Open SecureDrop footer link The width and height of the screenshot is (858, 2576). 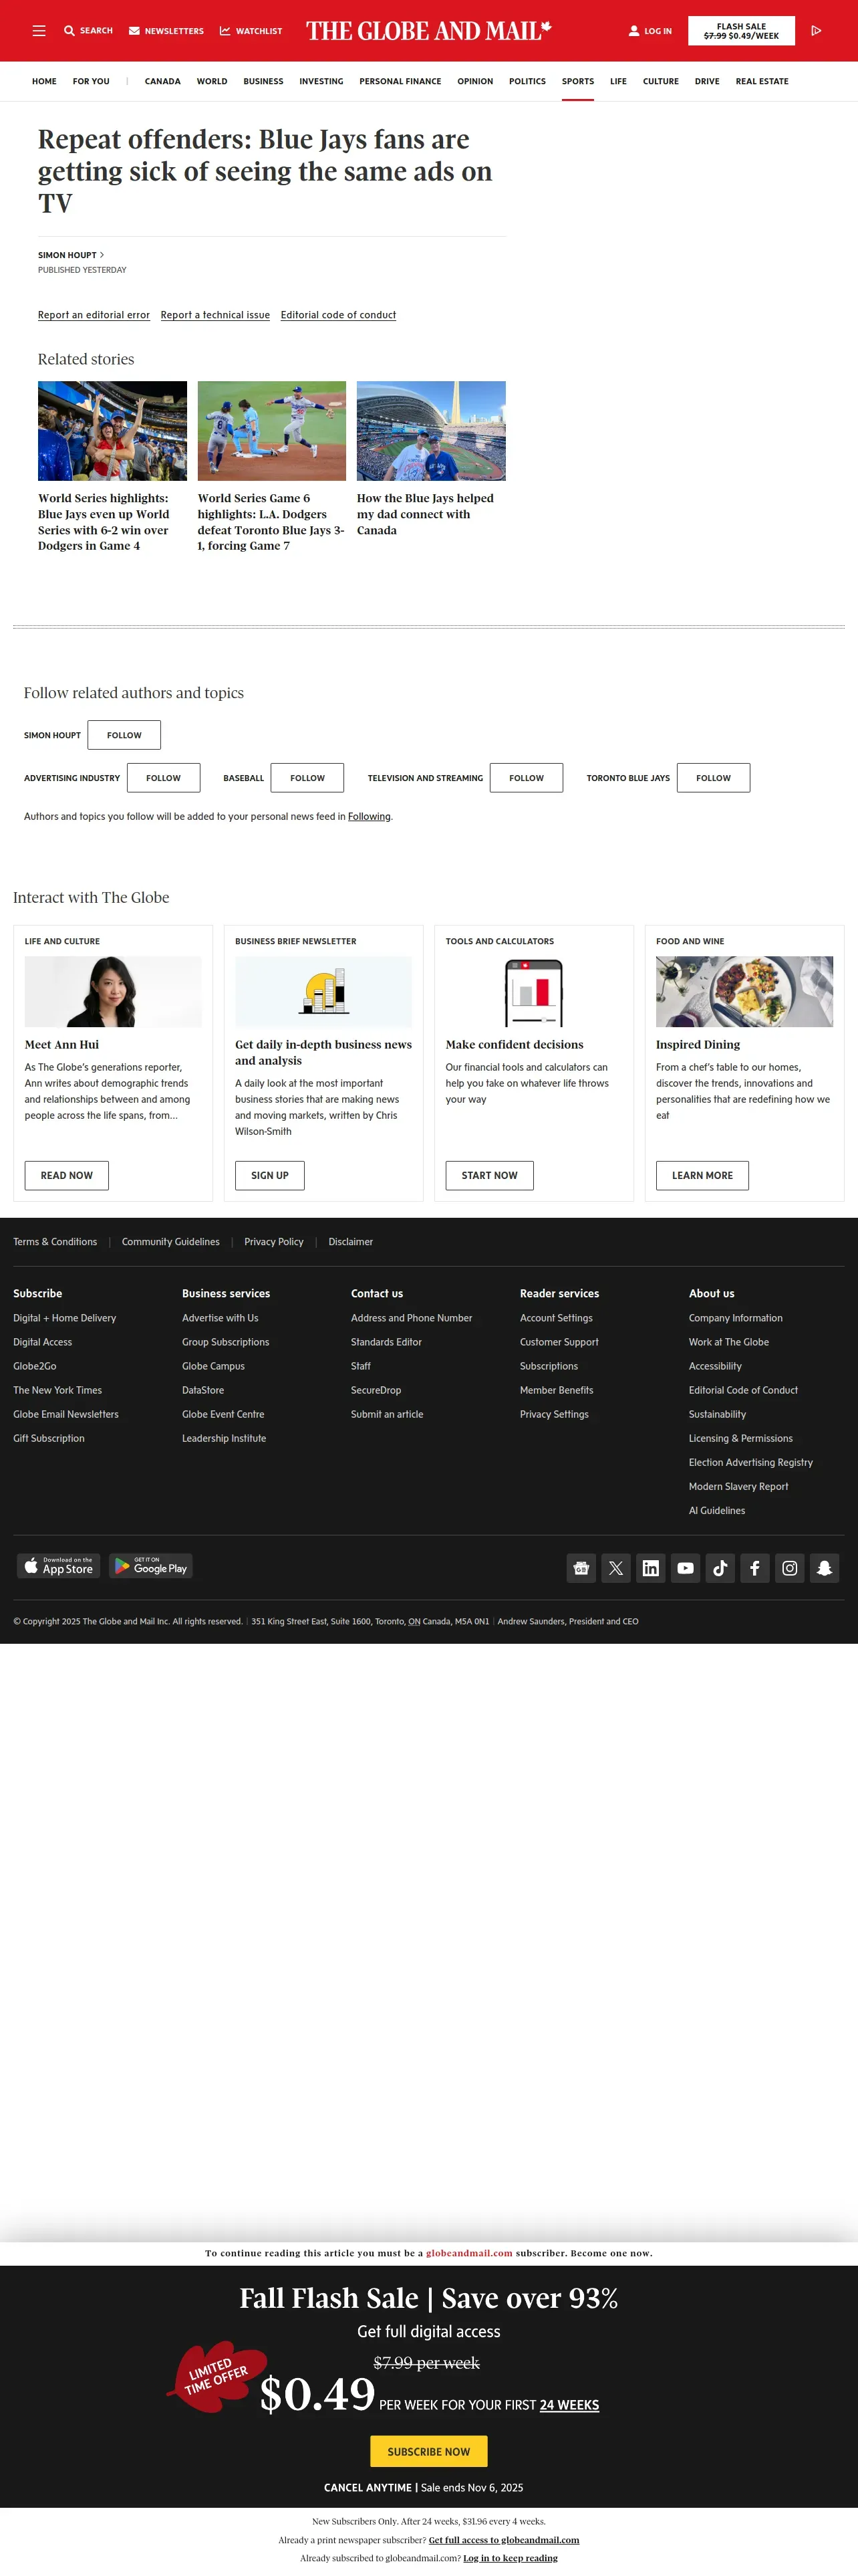point(376,1390)
